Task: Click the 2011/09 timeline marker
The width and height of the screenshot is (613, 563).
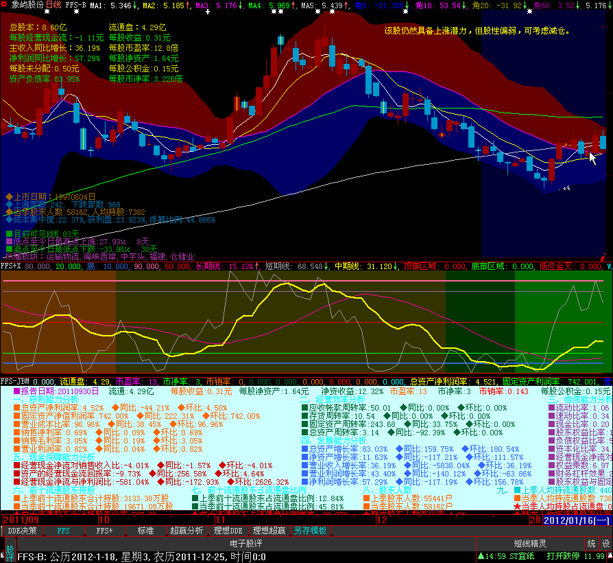Action: [x=21, y=520]
